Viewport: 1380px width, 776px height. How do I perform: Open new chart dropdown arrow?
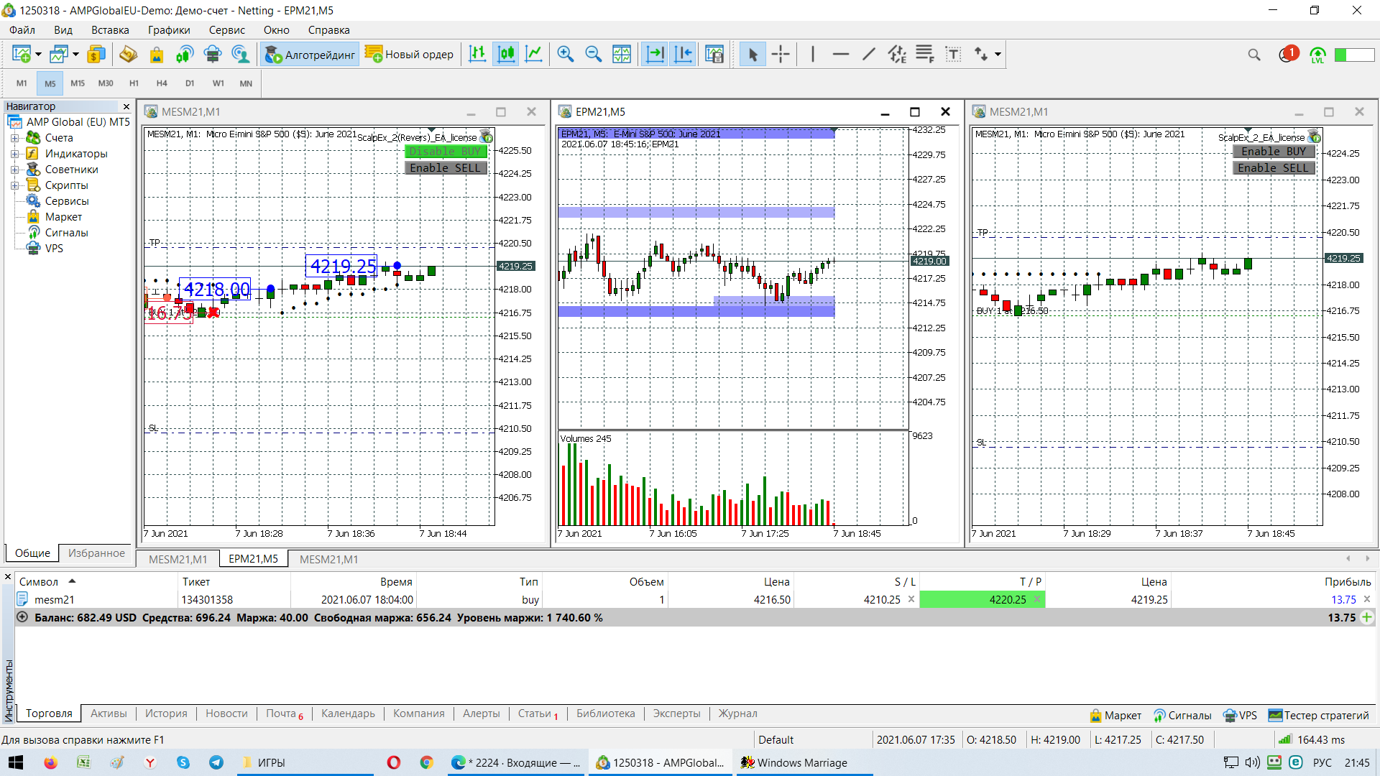(38, 55)
